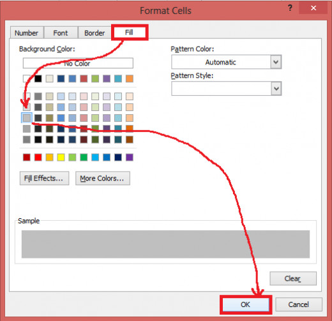Open the More Colors dialog
Image resolution: width=332 pixels, height=321 pixels.
(103, 178)
